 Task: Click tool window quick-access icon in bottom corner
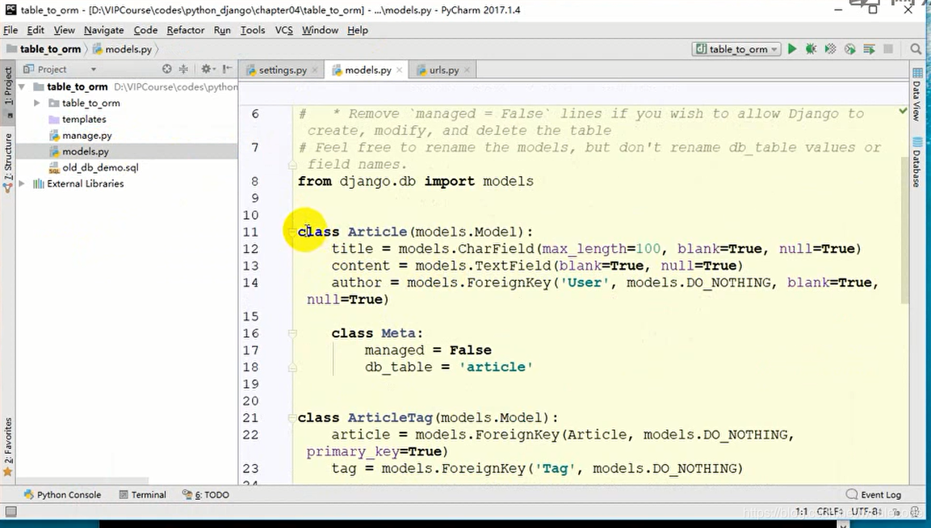coord(10,511)
